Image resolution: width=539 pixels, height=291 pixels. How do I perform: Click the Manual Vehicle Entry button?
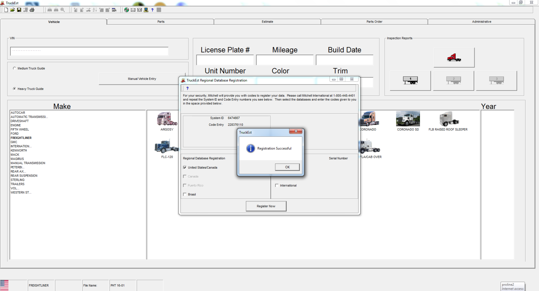pos(142,79)
